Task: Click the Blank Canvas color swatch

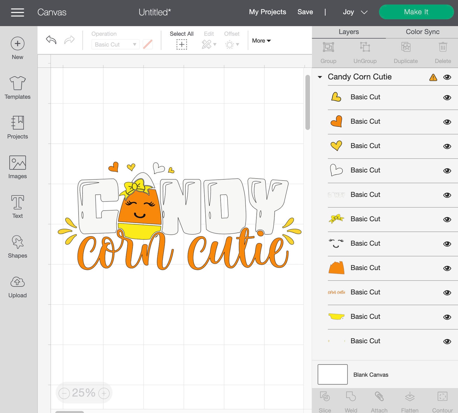Action: point(333,374)
